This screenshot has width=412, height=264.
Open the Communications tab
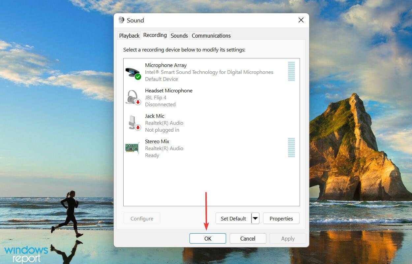point(211,36)
